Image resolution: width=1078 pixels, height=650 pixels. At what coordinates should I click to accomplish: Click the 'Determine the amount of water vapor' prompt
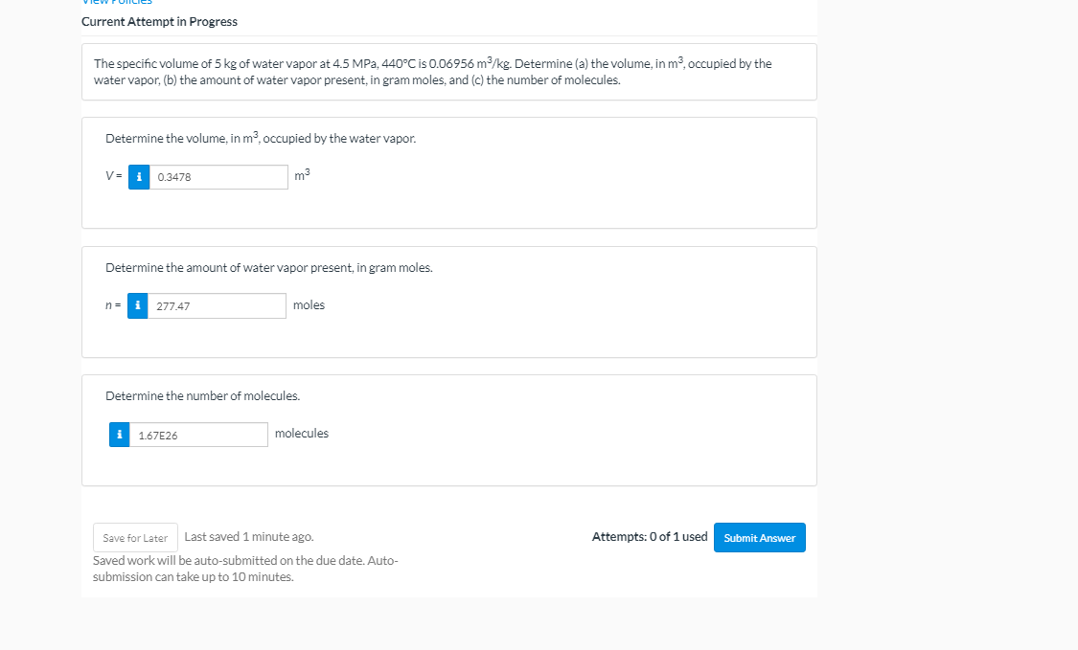point(268,267)
